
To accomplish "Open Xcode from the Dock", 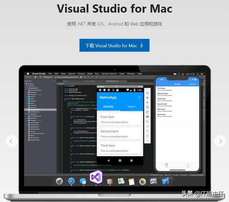I will pos(166,181).
